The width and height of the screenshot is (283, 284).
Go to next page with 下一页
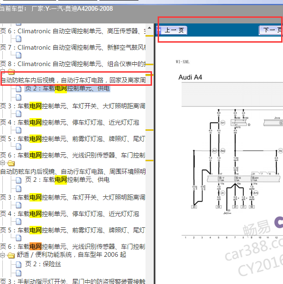(x=271, y=30)
